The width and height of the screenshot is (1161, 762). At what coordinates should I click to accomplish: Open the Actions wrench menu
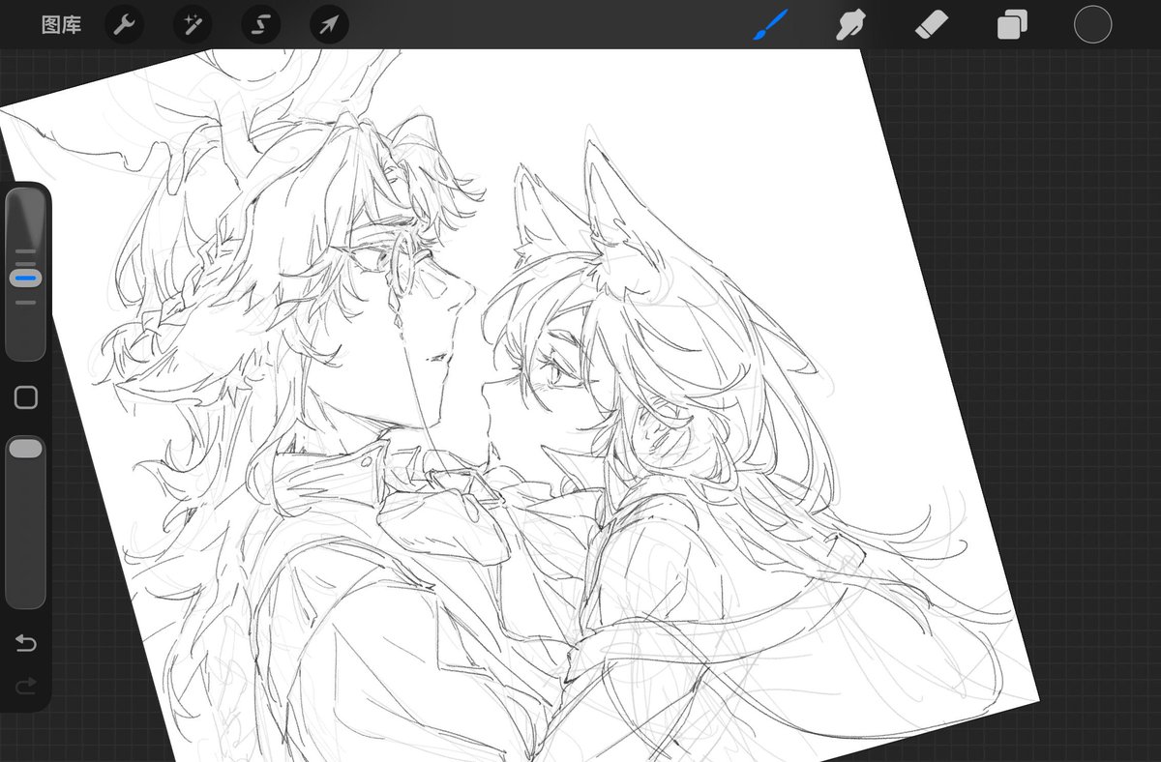click(124, 25)
